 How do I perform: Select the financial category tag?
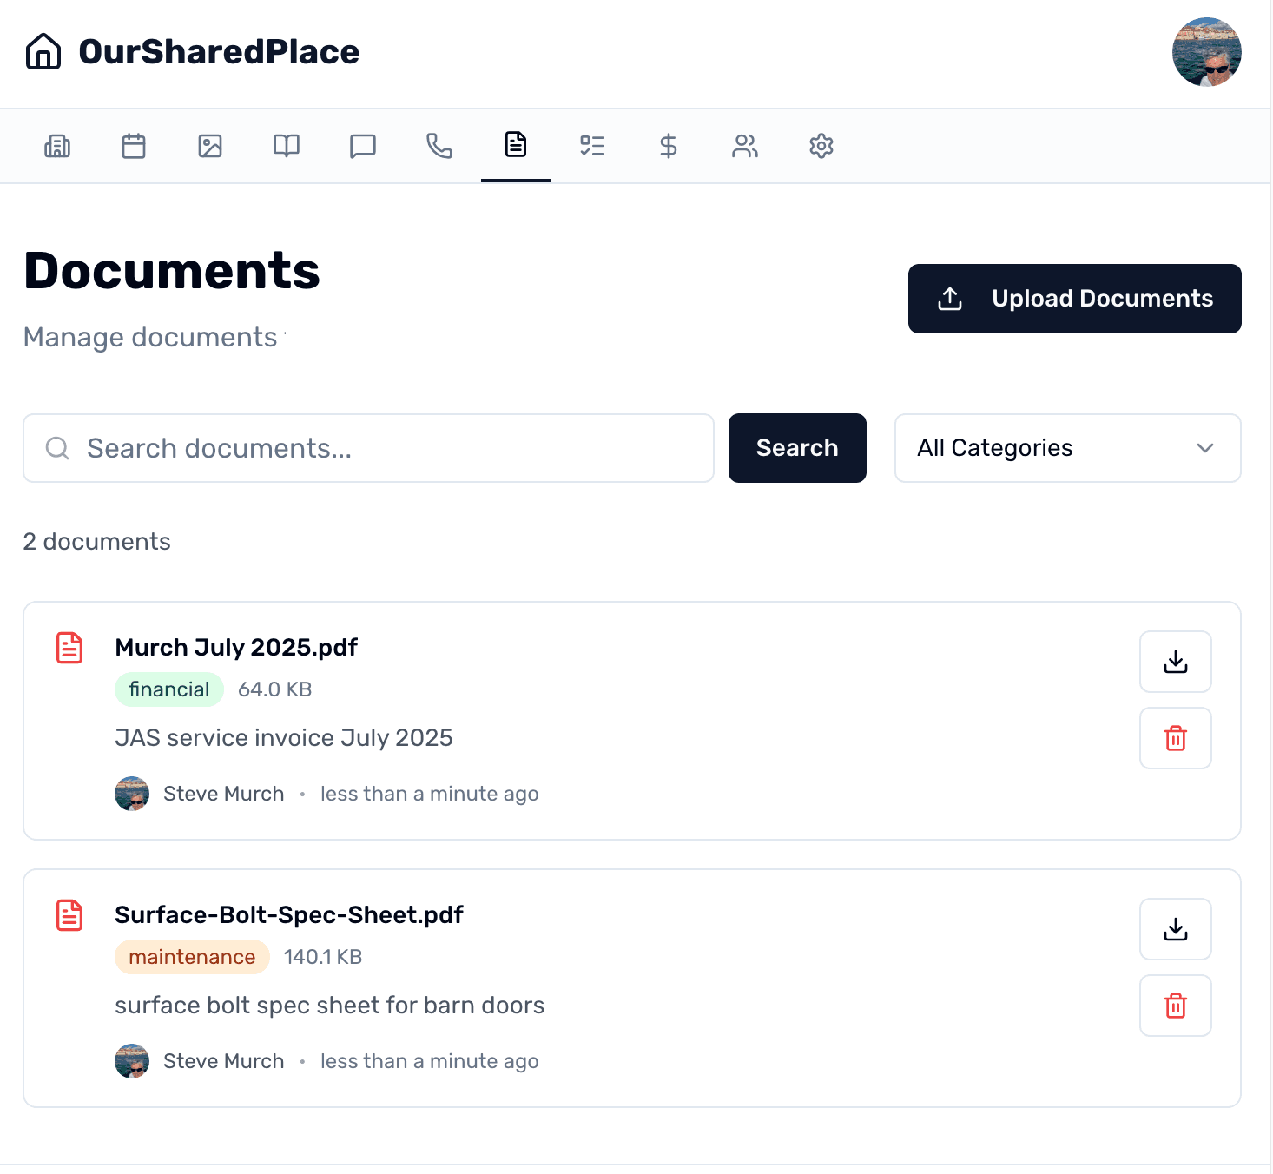[168, 689]
